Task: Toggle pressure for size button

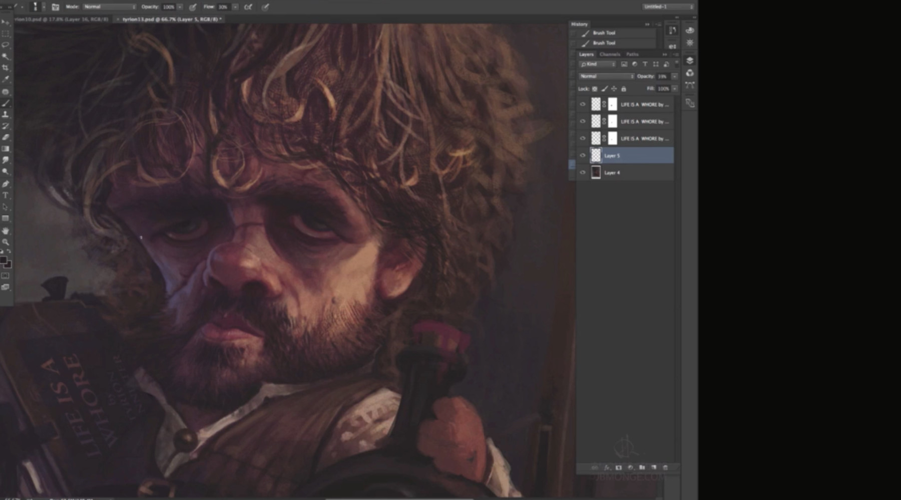Action: [265, 7]
